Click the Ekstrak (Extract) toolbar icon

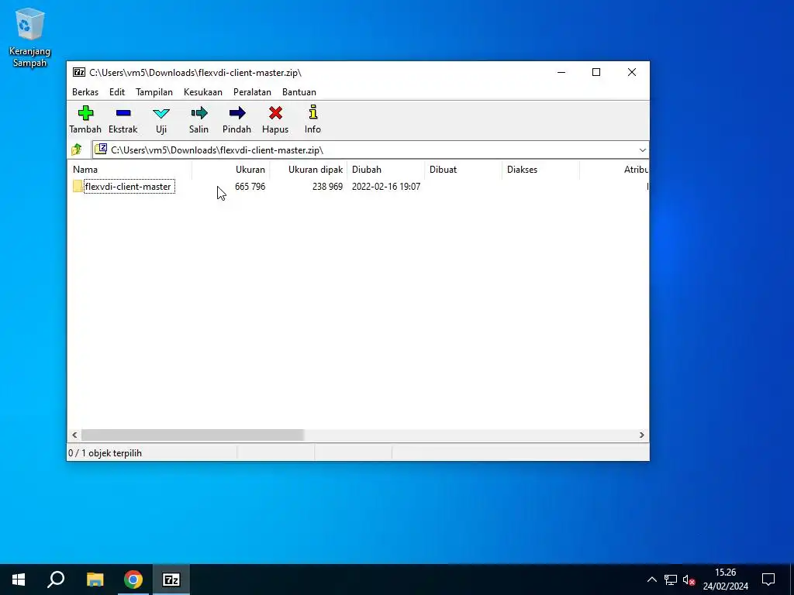[x=123, y=113]
